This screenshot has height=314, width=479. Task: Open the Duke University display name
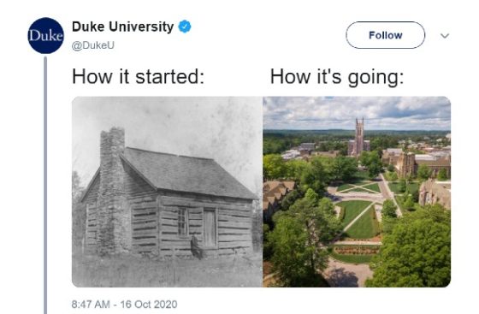click(x=123, y=27)
